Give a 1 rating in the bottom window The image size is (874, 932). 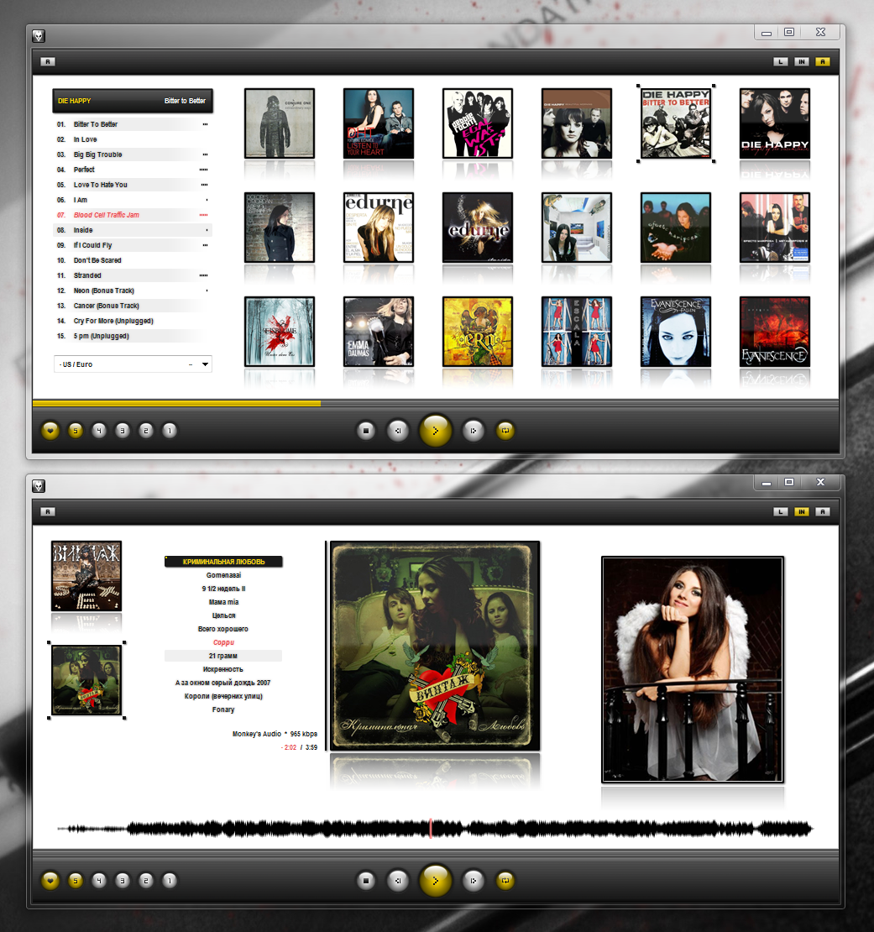170,881
